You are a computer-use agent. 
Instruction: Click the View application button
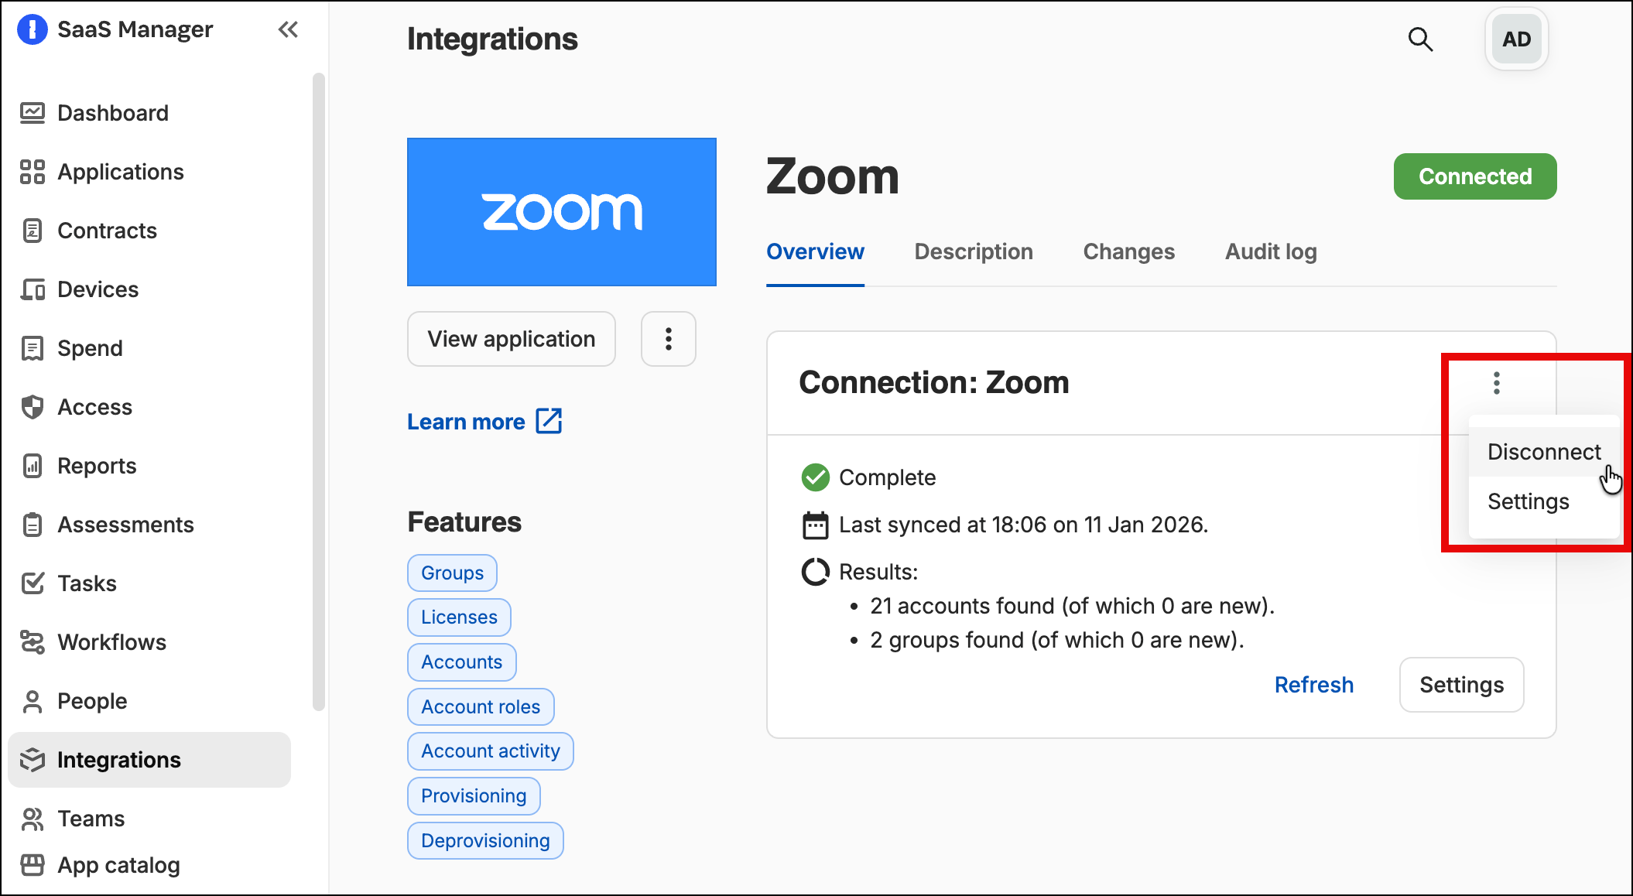click(x=512, y=339)
